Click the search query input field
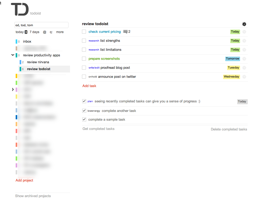Image resolution: width=265 pixels, height=204 pixels. [x=41, y=25]
